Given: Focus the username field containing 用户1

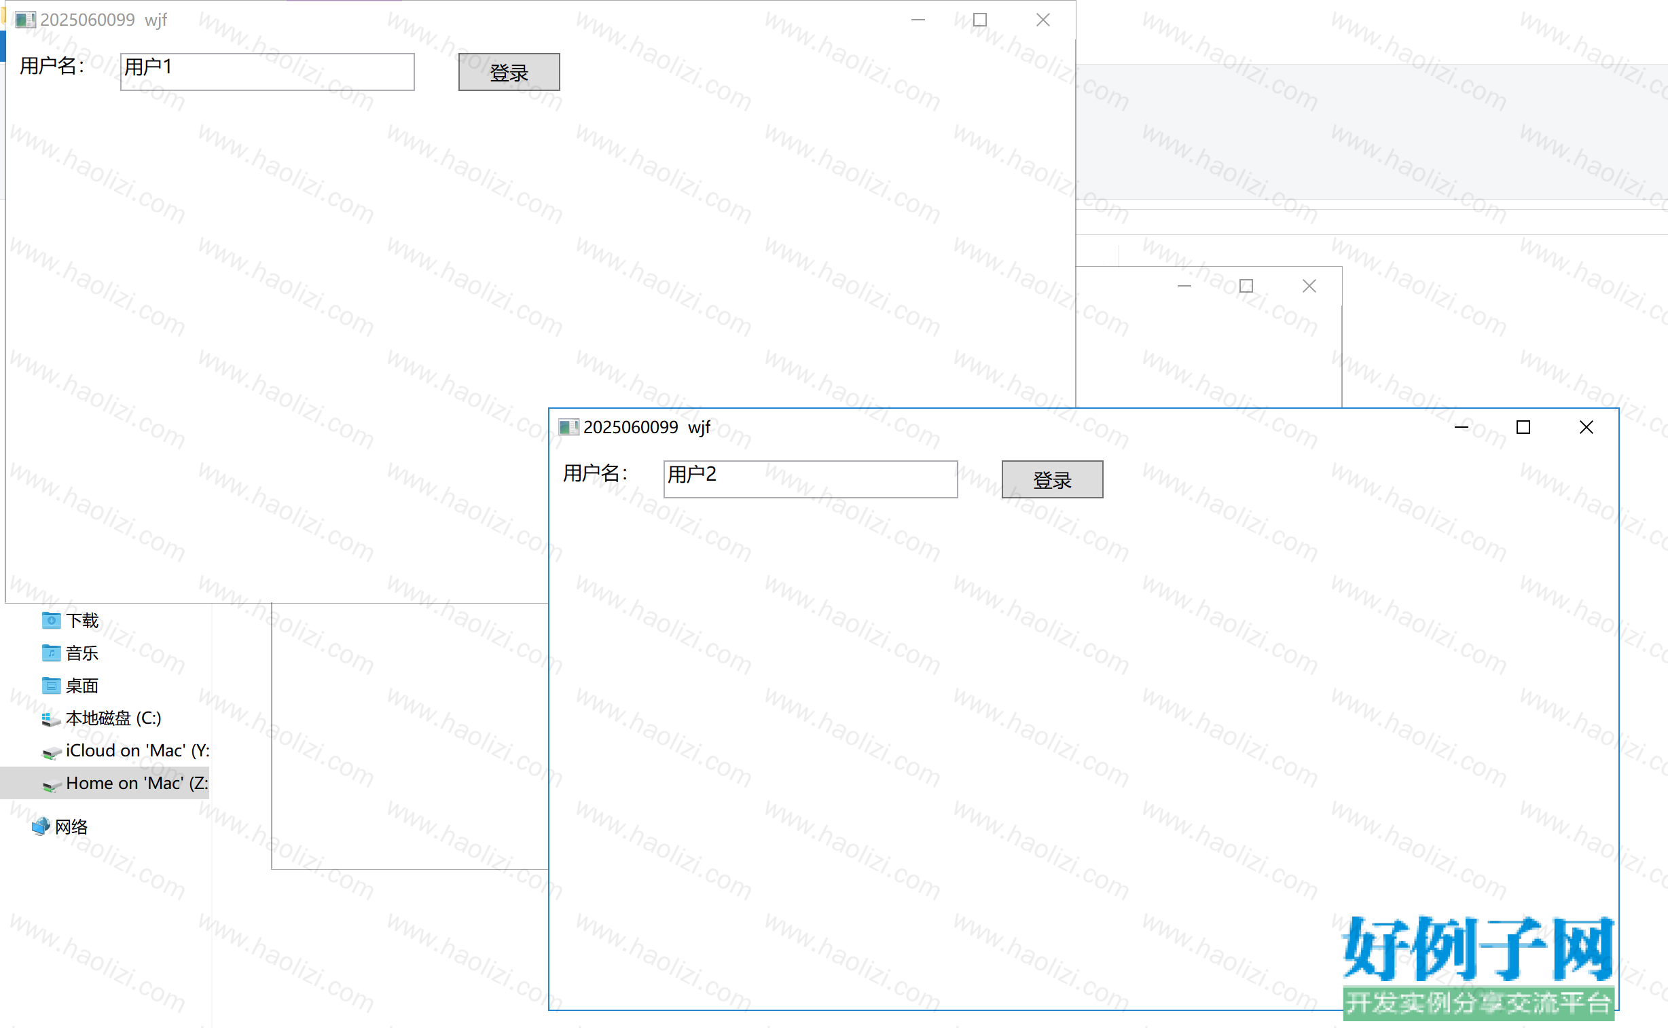Looking at the screenshot, I should [267, 72].
